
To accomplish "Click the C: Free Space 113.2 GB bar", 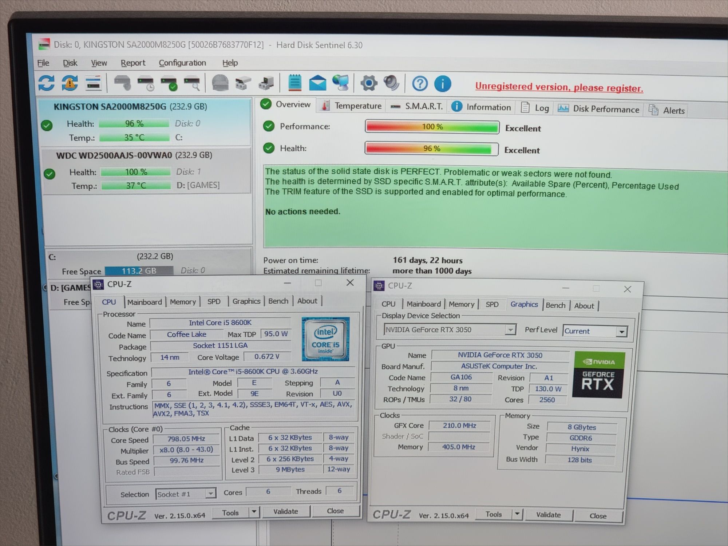I will (x=139, y=271).
